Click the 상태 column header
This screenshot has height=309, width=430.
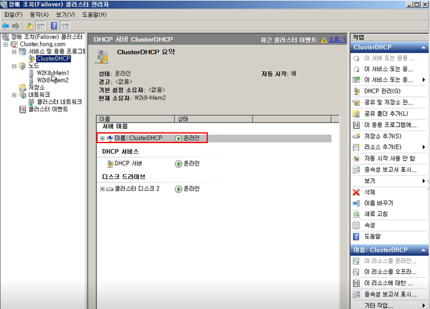(214, 119)
